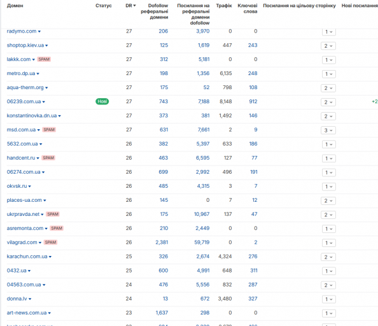Open target-page links dropdown for radymo.com
378x326 pixels.
[329, 32]
